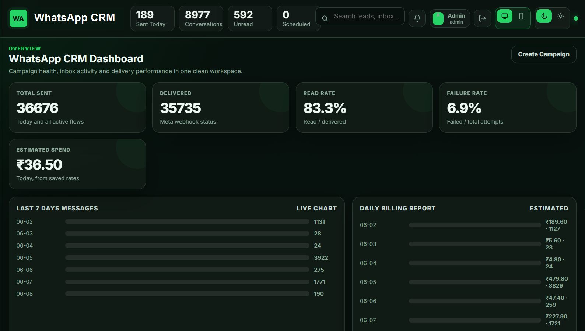Switch to mobile view mode

521,16
